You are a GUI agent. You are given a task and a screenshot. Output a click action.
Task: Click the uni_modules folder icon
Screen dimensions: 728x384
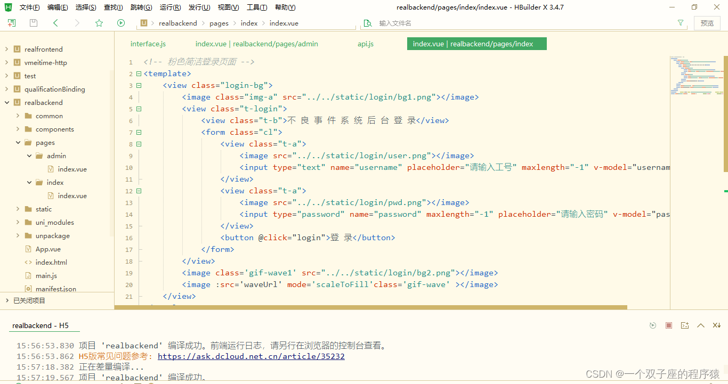point(28,222)
